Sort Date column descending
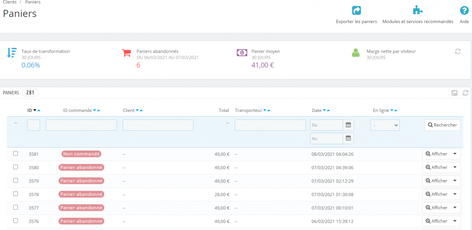Screen dimensions: 472x230 click(x=324, y=111)
